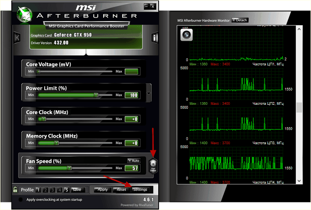Select Profile slot 3
This screenshot has width=311, height=210.
coord(53,190)
